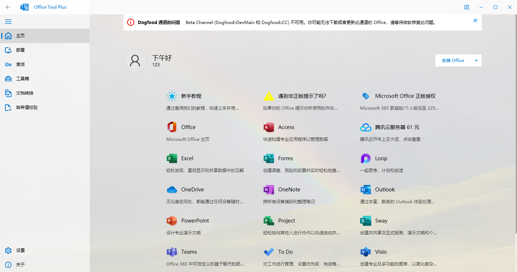
Task: Open the 新手教程 tutorial link
Action: pyautogui.click(x=191, y=96)
